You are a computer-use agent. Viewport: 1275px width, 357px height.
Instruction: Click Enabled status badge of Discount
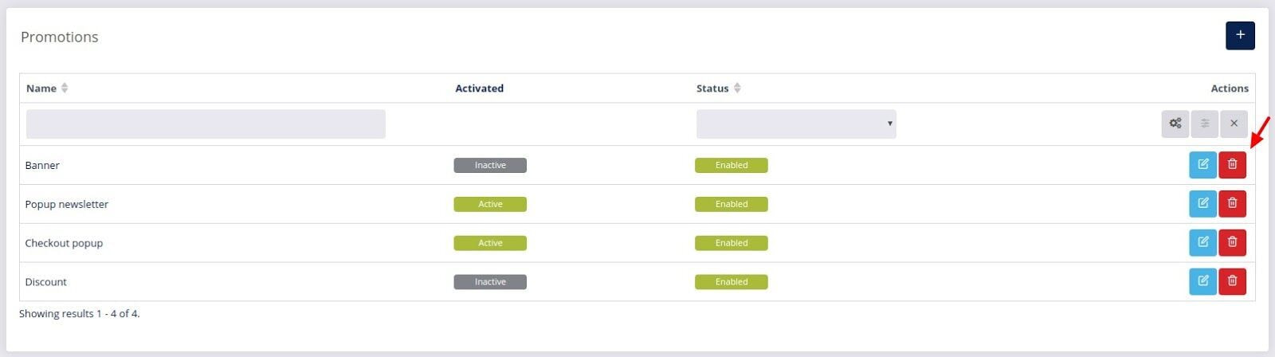click(732, 282)
